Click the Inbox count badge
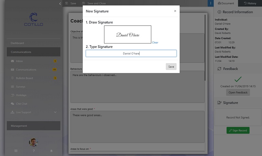 pos(55,61)
